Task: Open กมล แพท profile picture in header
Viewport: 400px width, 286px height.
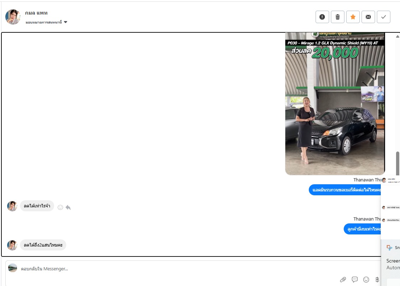Action: pyautogui.click(x=13, y=17)
